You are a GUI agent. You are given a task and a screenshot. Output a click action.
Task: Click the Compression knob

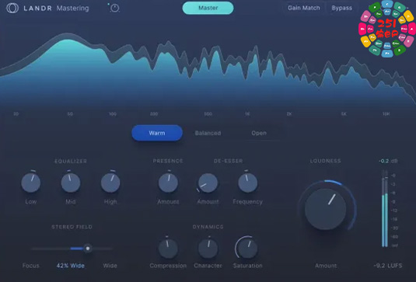(168, 249)
